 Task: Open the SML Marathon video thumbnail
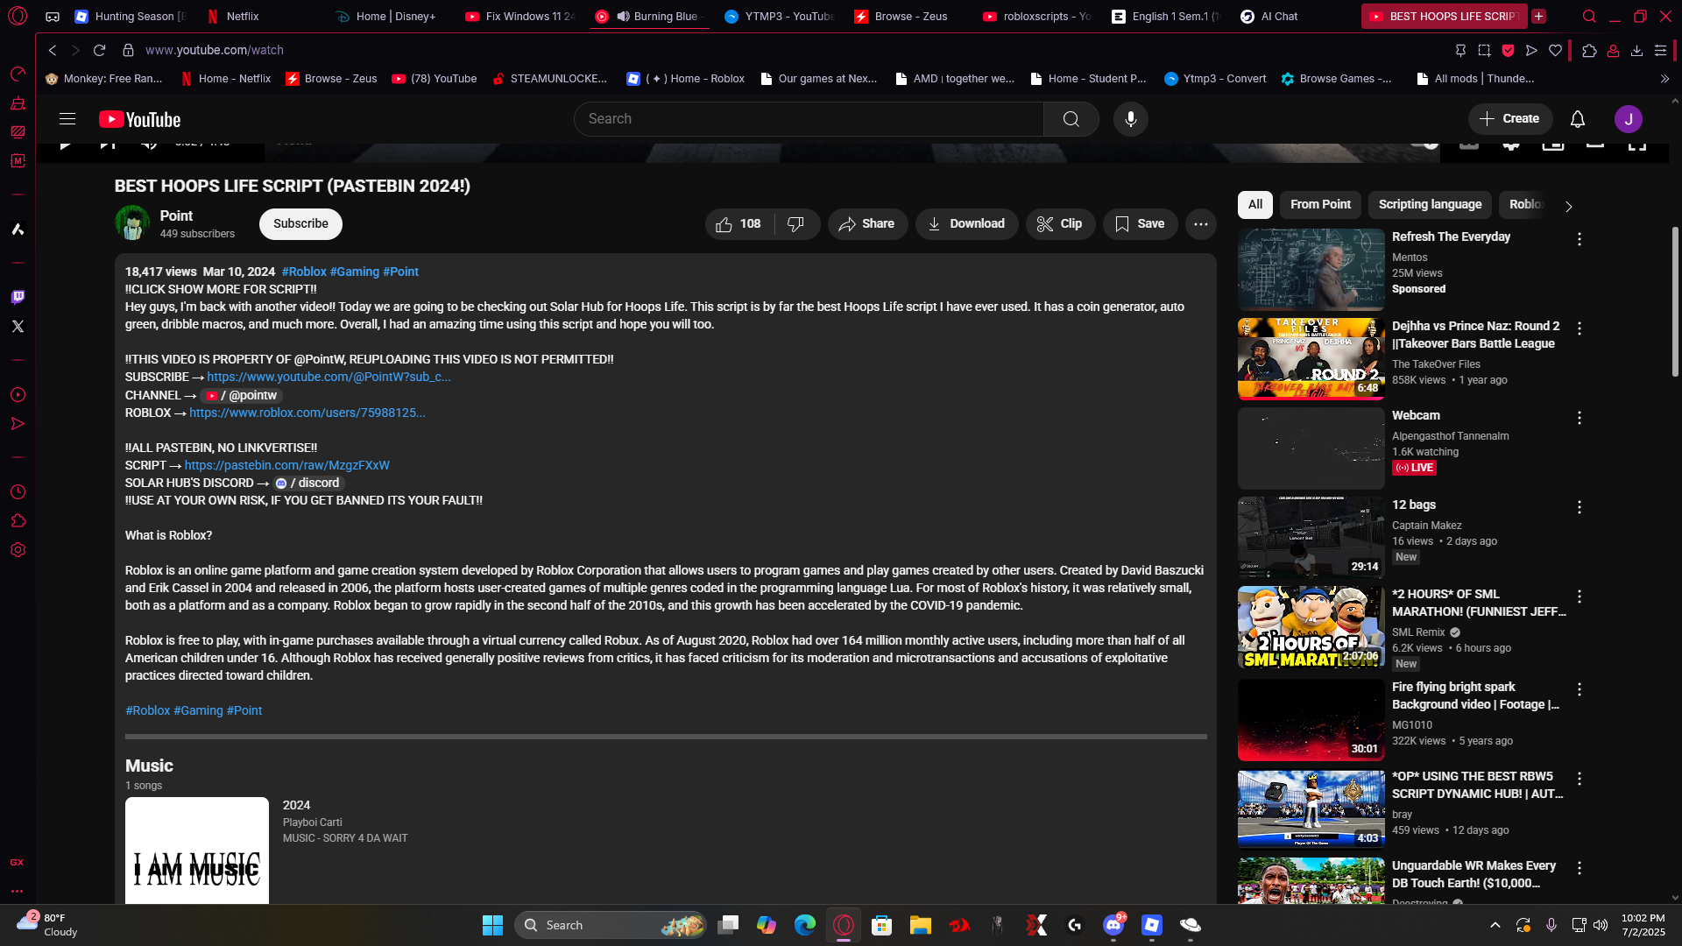1311,627
